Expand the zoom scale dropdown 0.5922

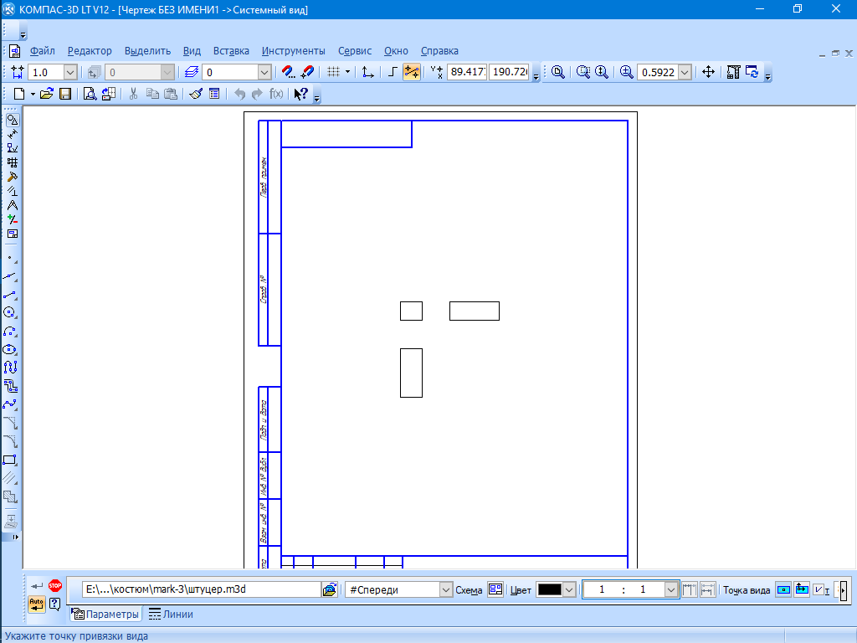pos(685,72)
